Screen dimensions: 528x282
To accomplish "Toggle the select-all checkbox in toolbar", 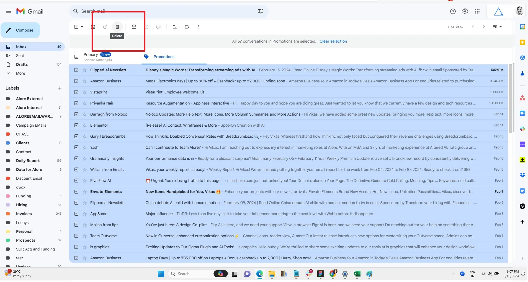I will (76, 27).
